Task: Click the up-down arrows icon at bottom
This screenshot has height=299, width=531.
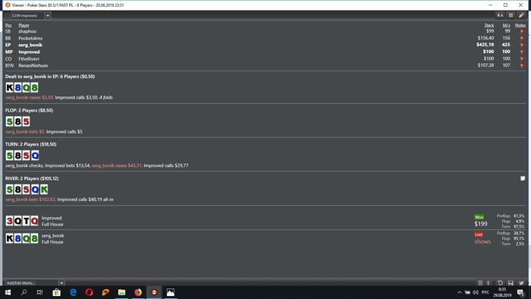Action: point(488,283)
